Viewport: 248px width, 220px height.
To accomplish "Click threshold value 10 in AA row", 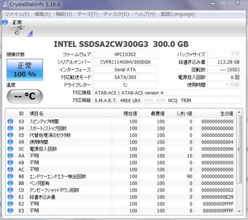I will coord(190,156).
